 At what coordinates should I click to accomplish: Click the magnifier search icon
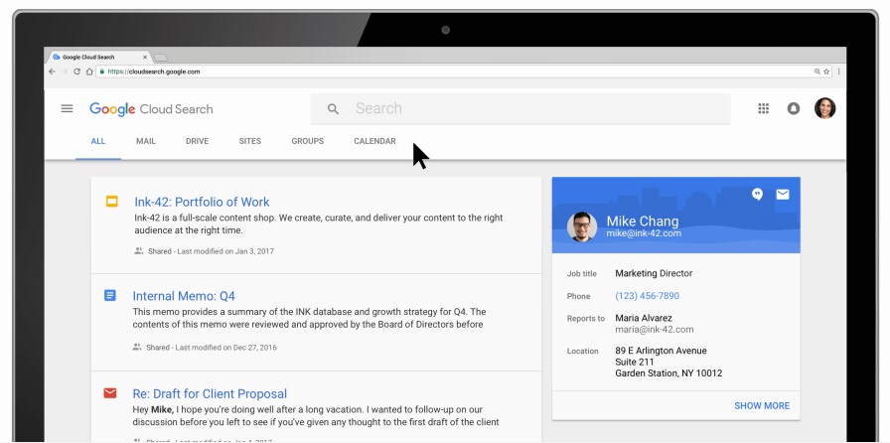[333, 109]
